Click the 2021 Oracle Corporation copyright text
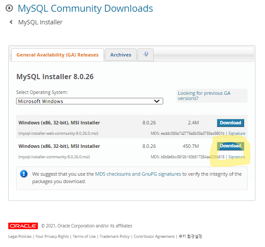 tap(87, 226)
